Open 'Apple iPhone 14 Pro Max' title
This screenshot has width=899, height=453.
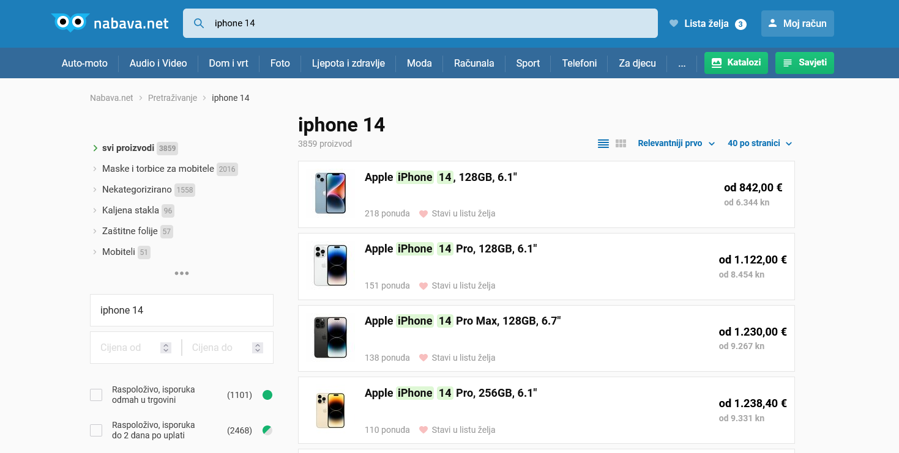[463, 321]
